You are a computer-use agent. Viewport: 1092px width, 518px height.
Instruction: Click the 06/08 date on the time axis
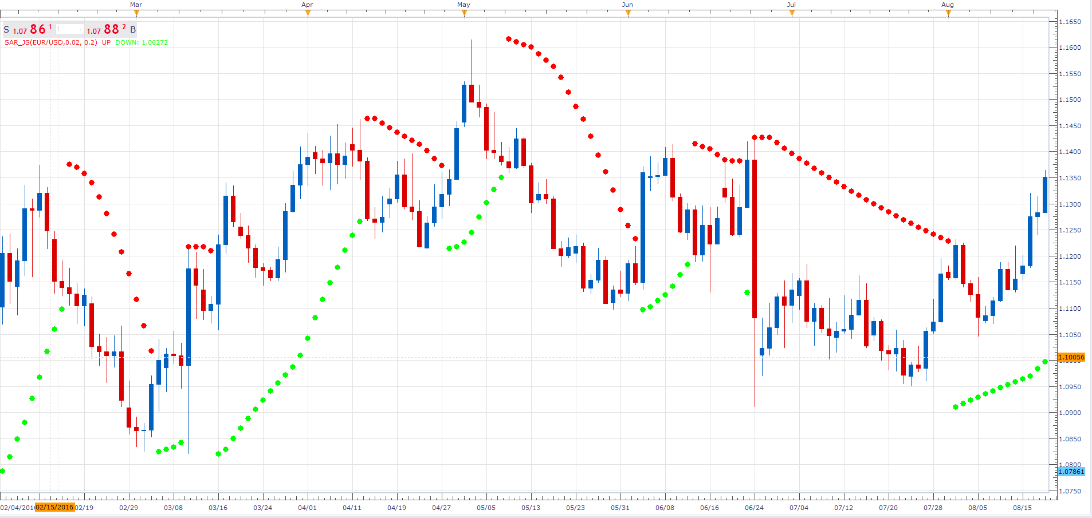[x=665, y=508]
